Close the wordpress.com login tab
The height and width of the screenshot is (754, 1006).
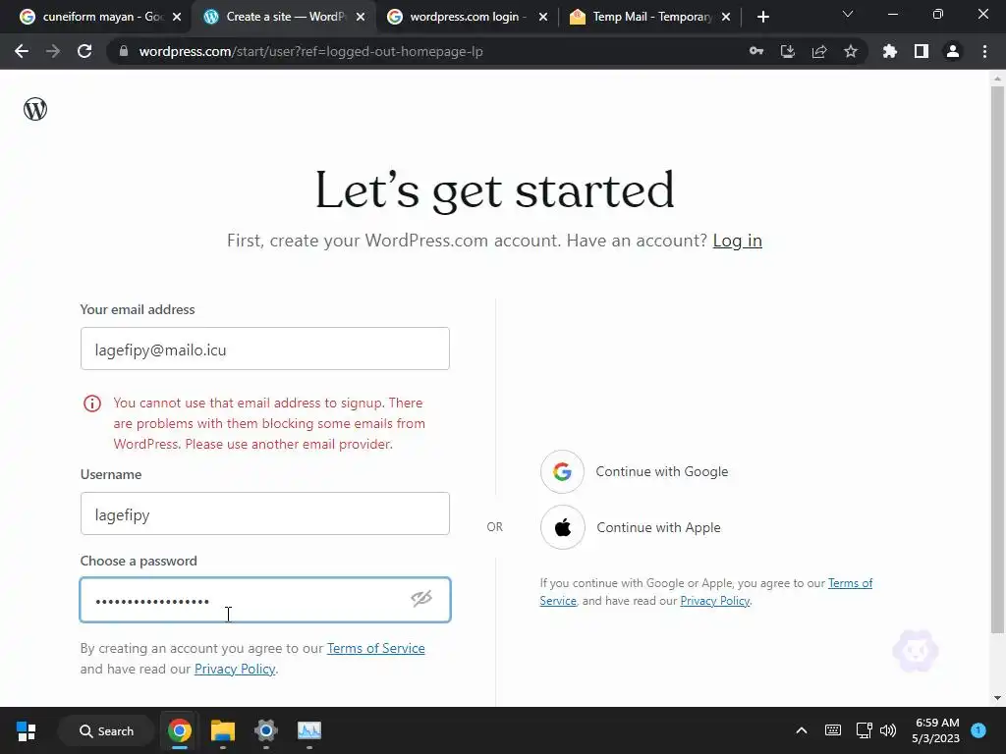(542, 18)
